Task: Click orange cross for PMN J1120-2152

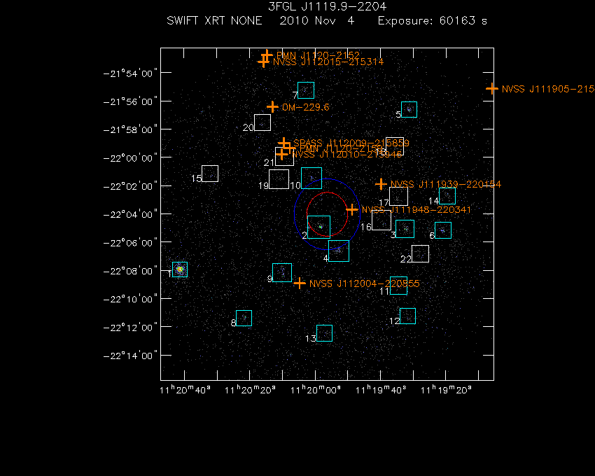Action: pos(267,55)
